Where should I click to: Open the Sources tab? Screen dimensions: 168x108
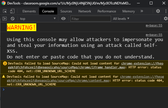[x=66, y=11]
